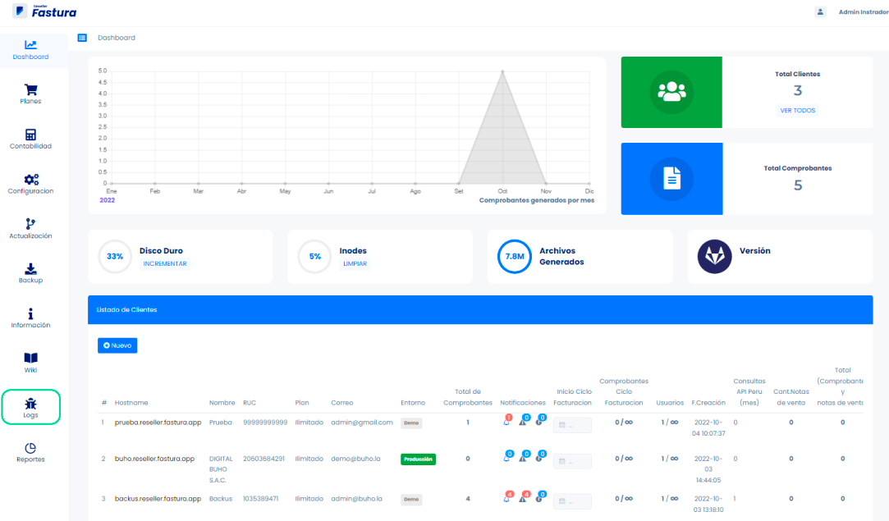The image size is (889, 521).
Task: Open Contabilidad calculator in sidebar
Action: click(30, 135)
